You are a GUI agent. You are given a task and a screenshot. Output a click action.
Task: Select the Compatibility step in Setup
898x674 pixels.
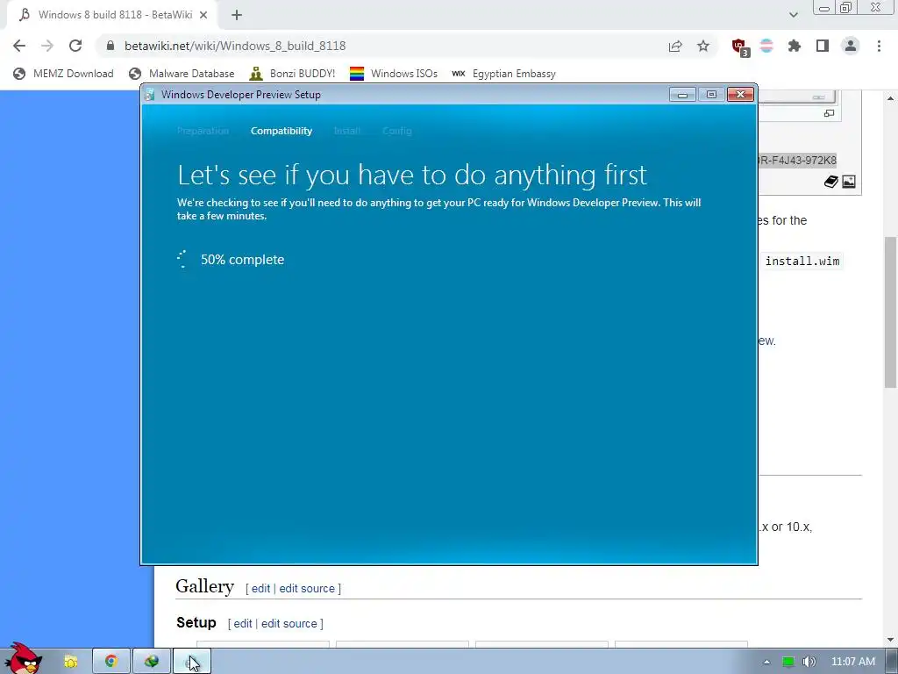(x=282, y=131)
